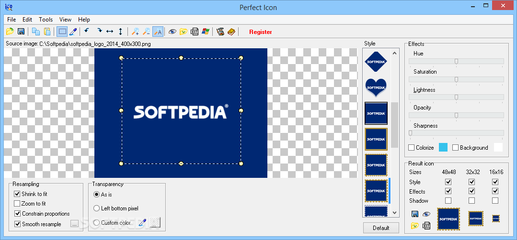
Task: Enable Shadow checkbox for 48x48
Action: (448, 200)
